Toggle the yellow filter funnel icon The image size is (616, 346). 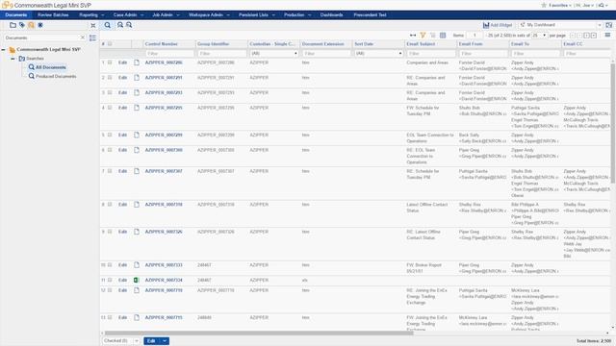pyautogui.click(x=423, y=36)
